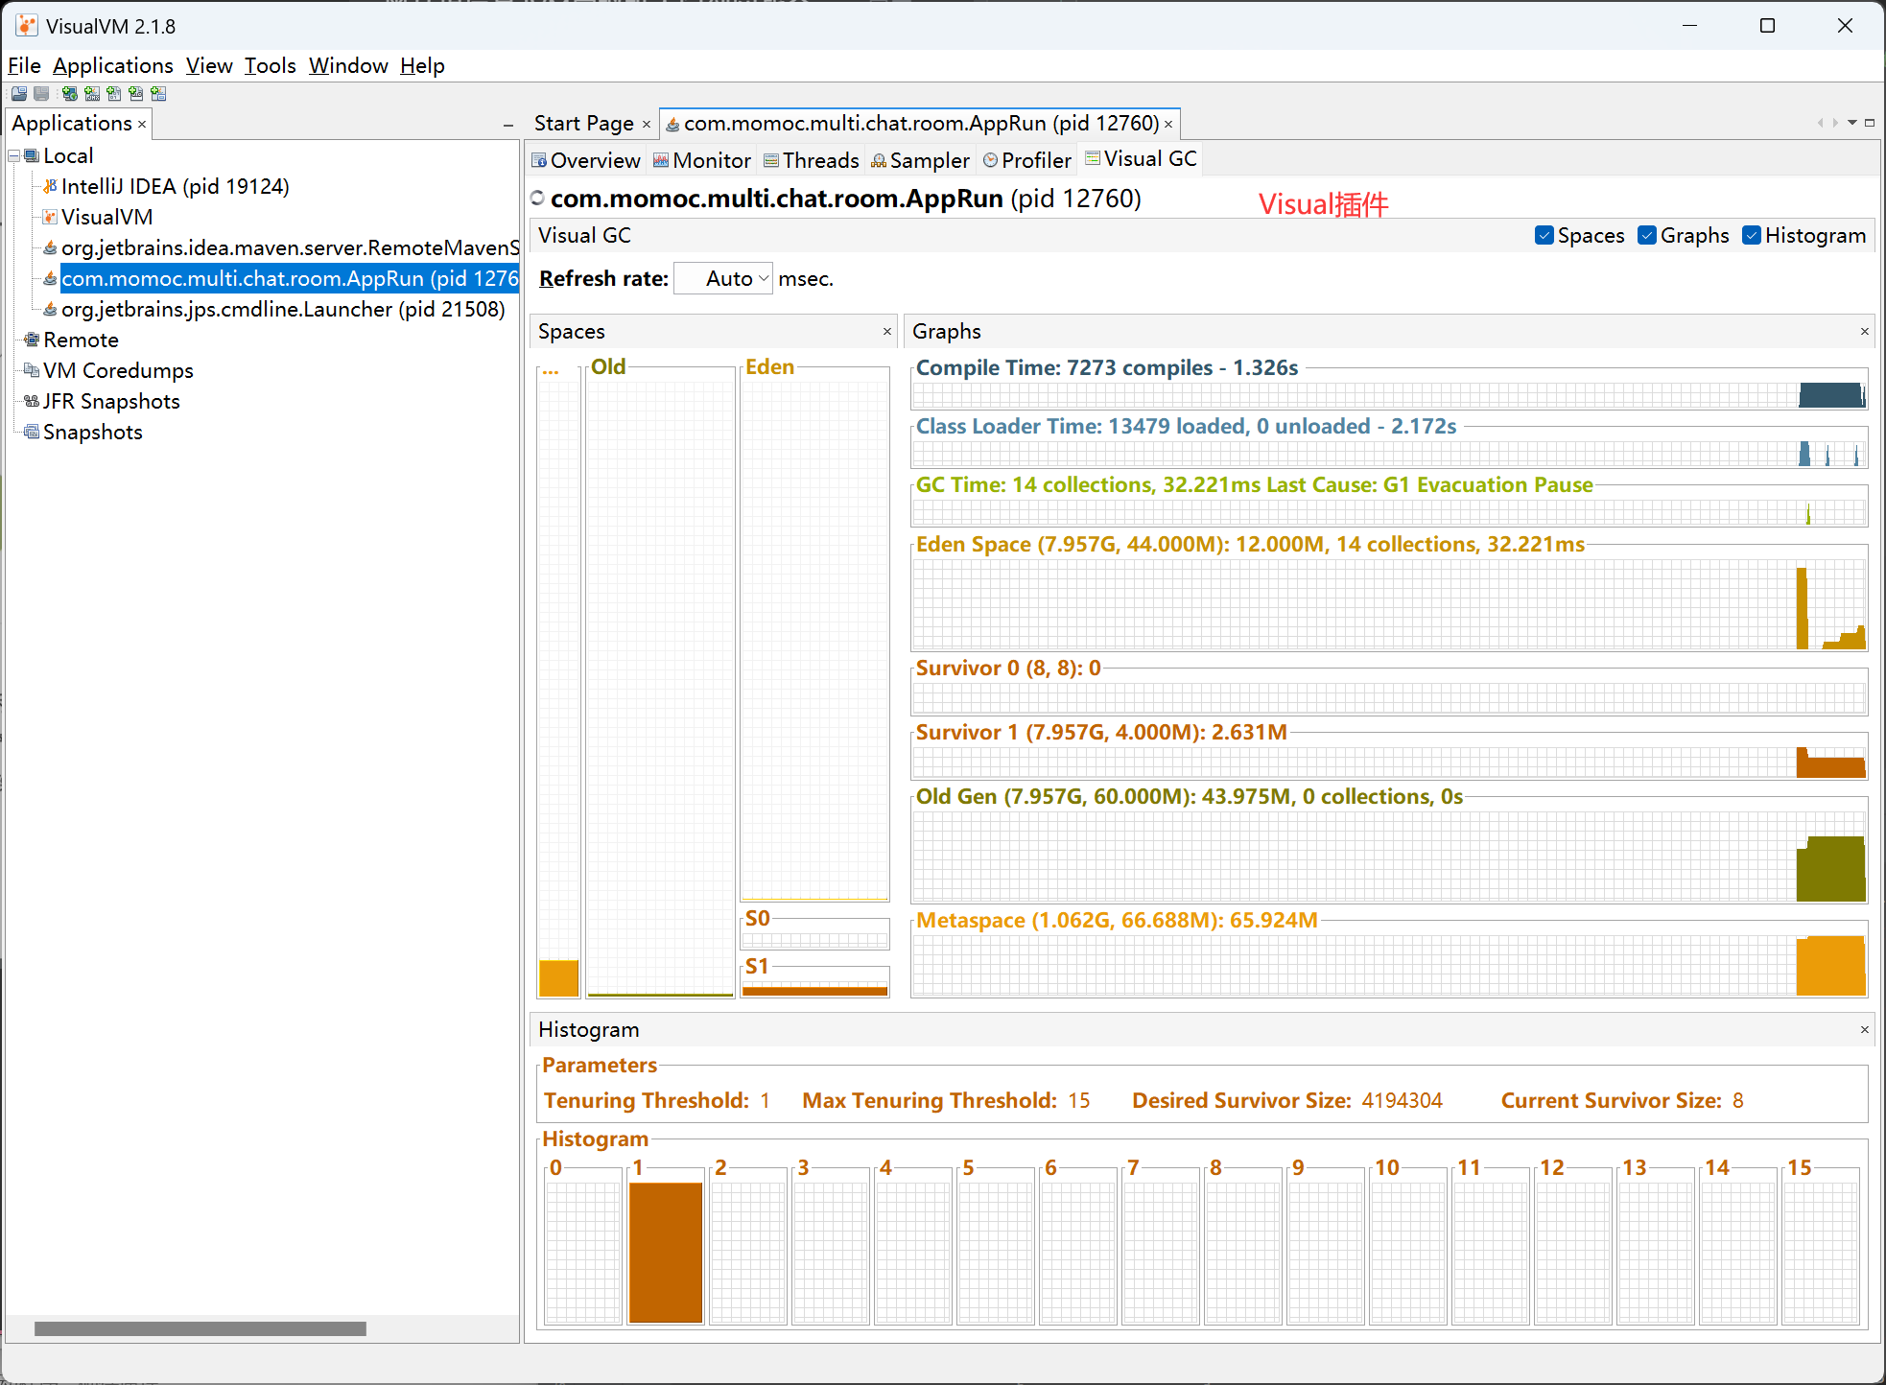Image resolution: width=1886 pixels, height=1385 pixels.
Task: Click the S1 survivor space bar
Action: point(814,990)
